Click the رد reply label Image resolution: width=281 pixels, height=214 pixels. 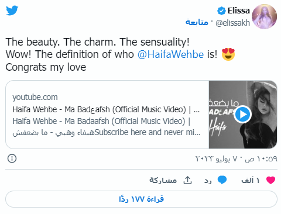pos(208,181)
